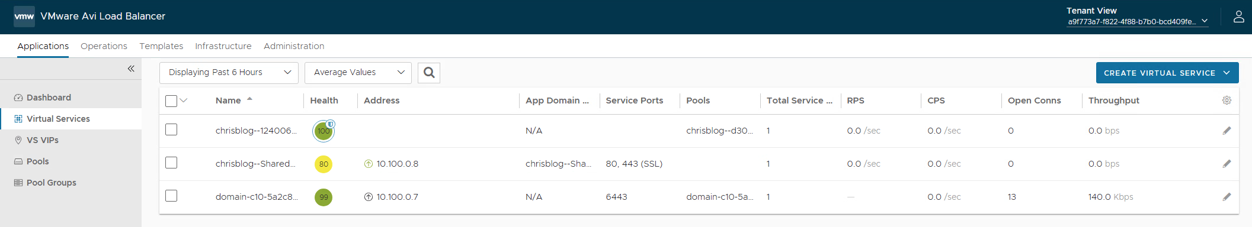
Task: Click the Throughput column header
Action: click(1114, 100)
